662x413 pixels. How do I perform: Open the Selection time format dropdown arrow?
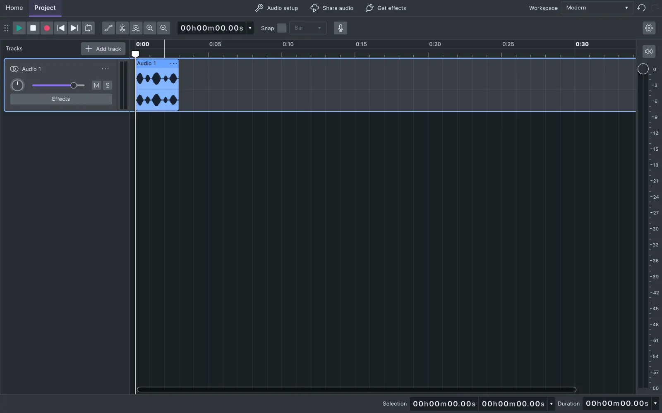[551, 404]
